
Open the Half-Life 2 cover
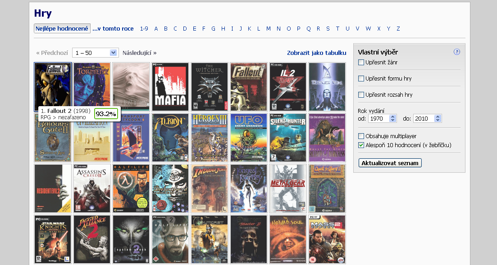(170, 239)
